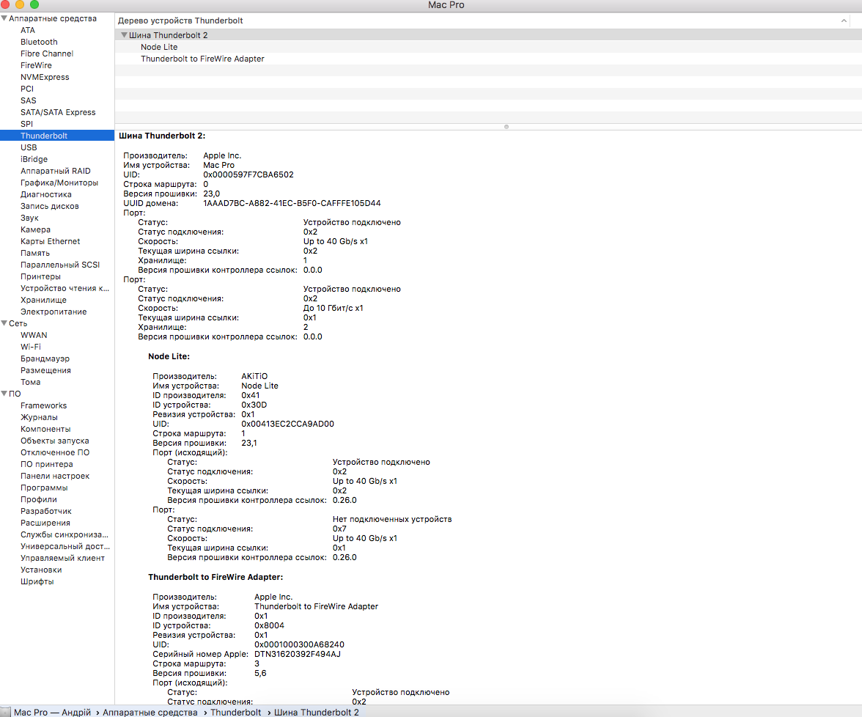Screen dimensions: 862x717
Task: Collapse the Аппаратные средства sidebar section
Action: [4, 18]
